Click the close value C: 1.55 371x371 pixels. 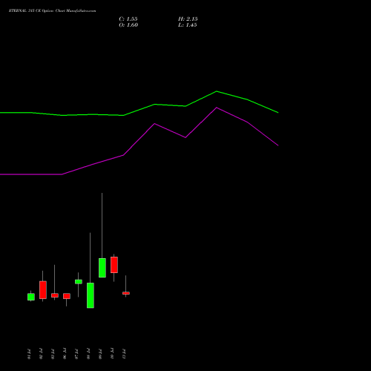coord(128,19)
